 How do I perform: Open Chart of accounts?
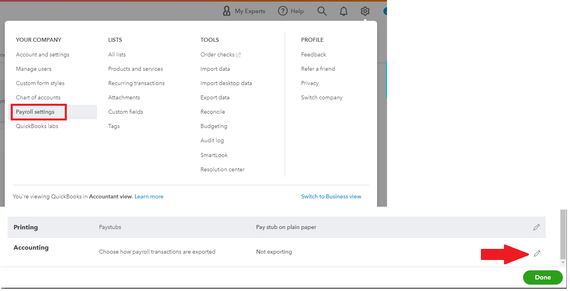pos(38,97)
